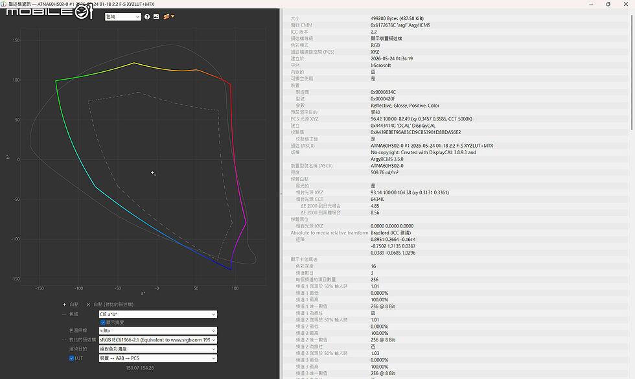Select the Microsoft platform value
This screenshot has width=635, height=379.
[381, 65]
